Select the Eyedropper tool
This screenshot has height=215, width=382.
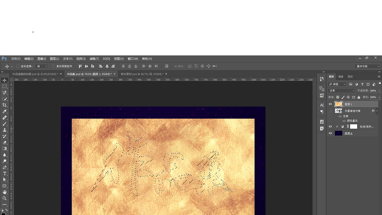[4, 111]
